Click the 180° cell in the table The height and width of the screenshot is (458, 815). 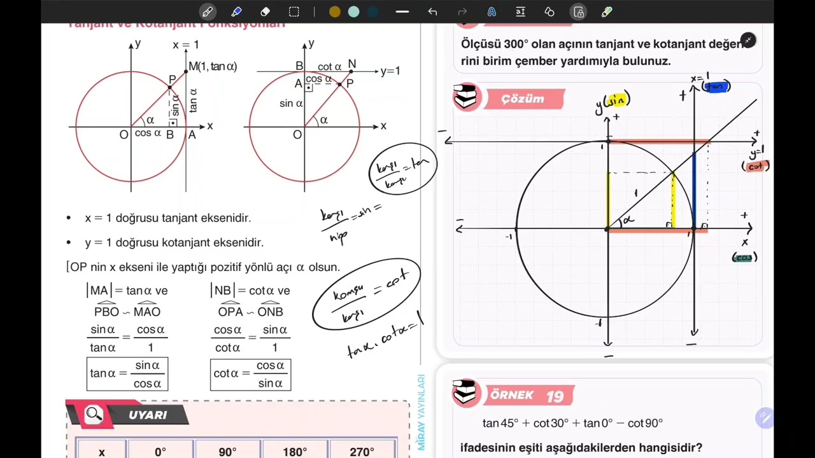(295, 452)
